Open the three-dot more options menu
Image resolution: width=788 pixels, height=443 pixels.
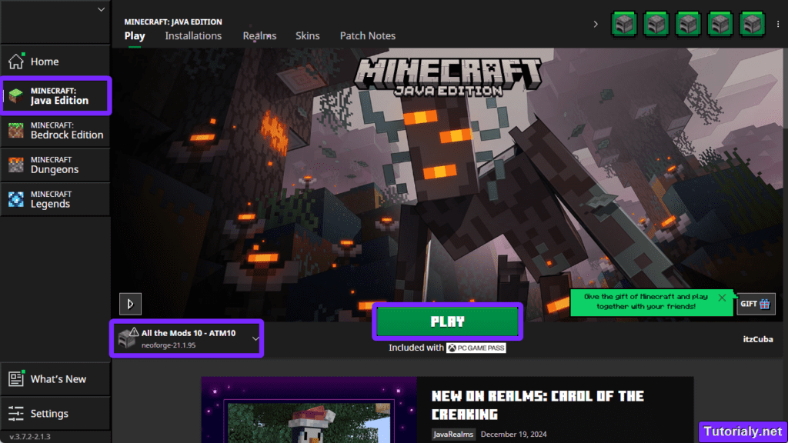[x=778, y=24]
